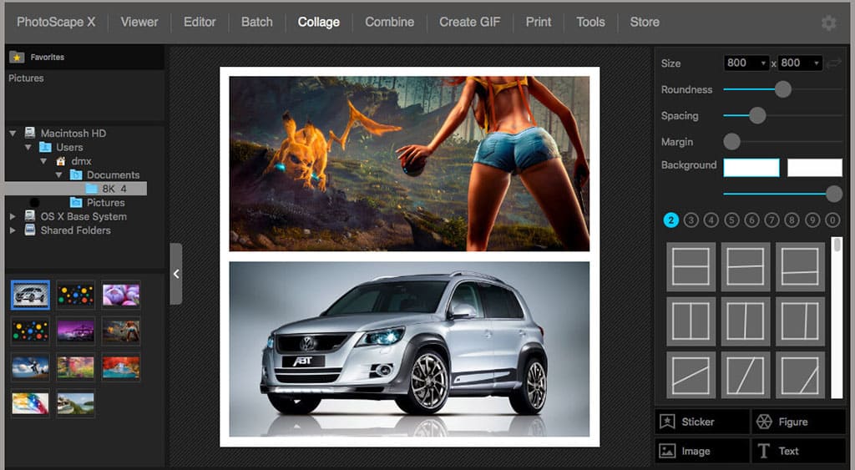Collapse the left panel with arrow handle

pyautogui.click(x=176, y=274)
